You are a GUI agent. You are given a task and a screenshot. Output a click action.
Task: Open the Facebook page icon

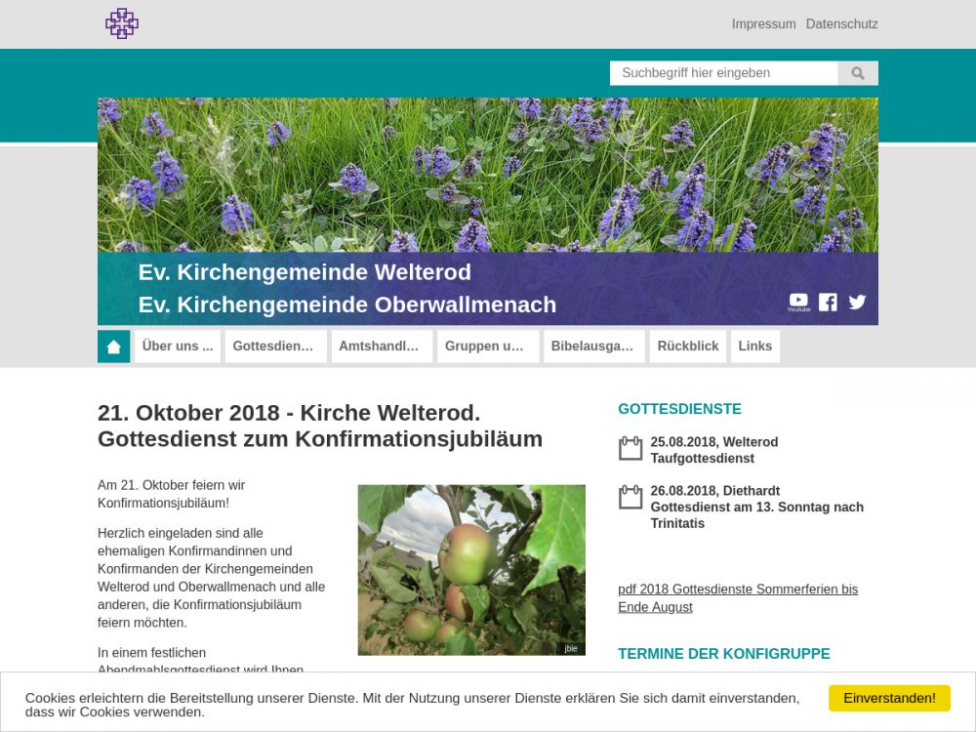pos(828,302)
